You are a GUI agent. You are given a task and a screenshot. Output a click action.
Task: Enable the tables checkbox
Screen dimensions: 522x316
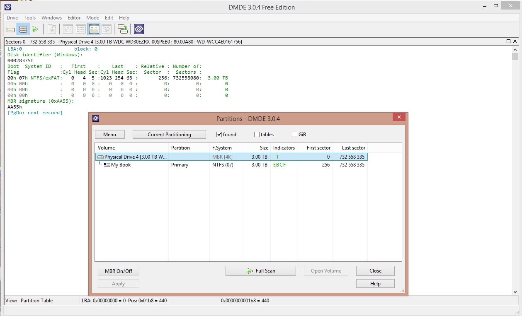(x=257, y=135)
